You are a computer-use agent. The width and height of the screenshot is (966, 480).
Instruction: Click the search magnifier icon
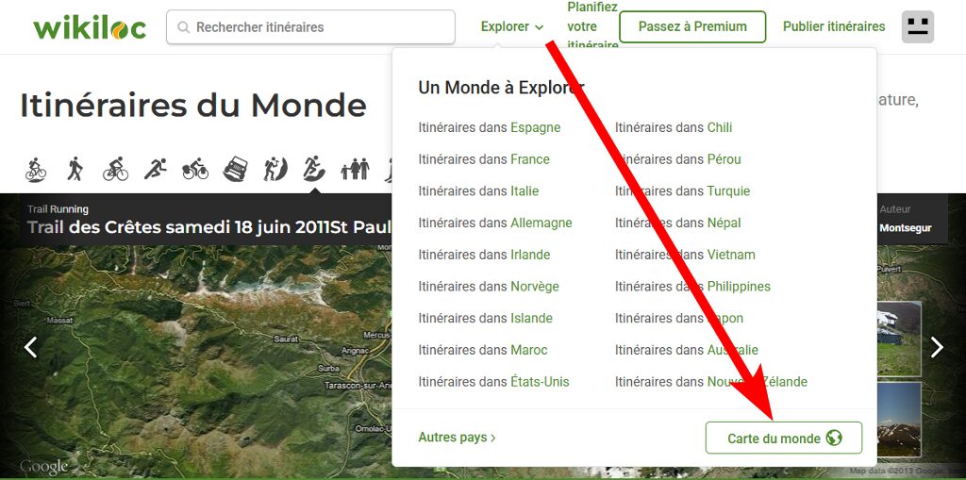183,27
